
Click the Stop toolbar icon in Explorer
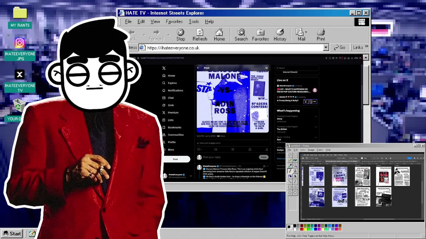[180, 35]
